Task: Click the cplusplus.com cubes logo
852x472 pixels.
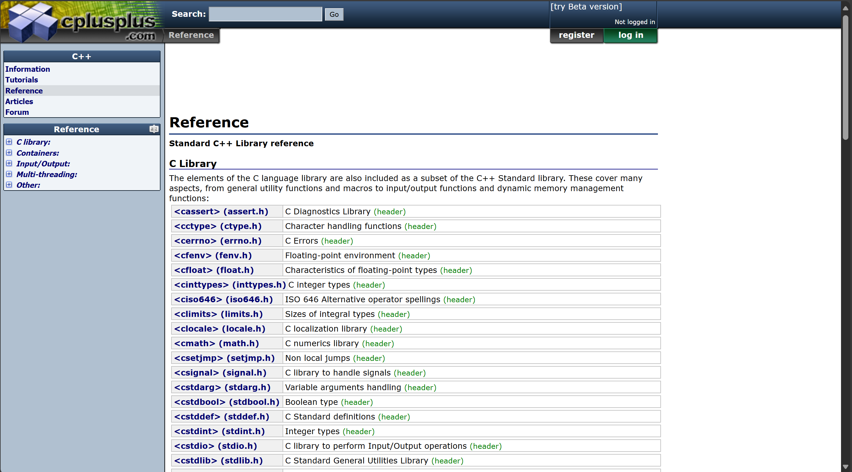Action: 32,23
